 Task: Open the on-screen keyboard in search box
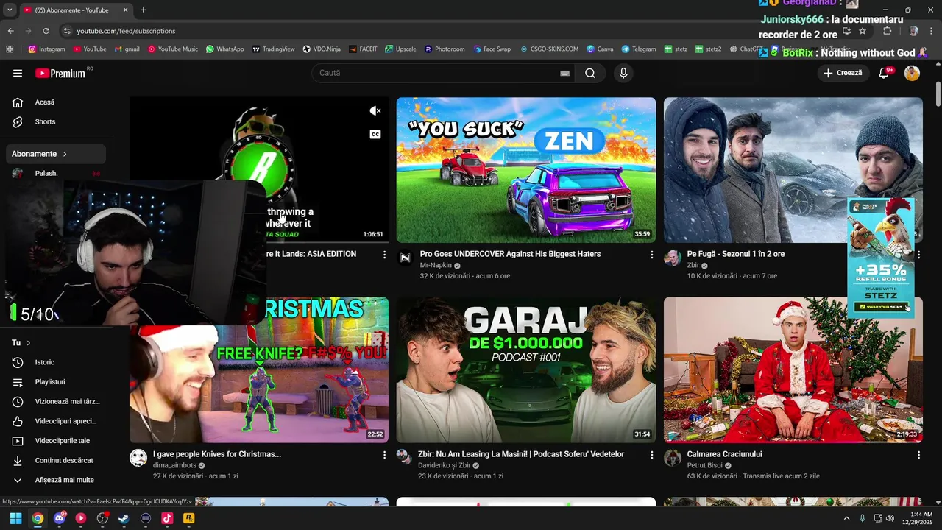564,73
